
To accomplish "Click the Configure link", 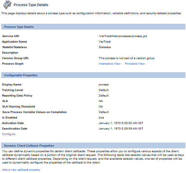I will pyautogui.click(x=9, y=134).
